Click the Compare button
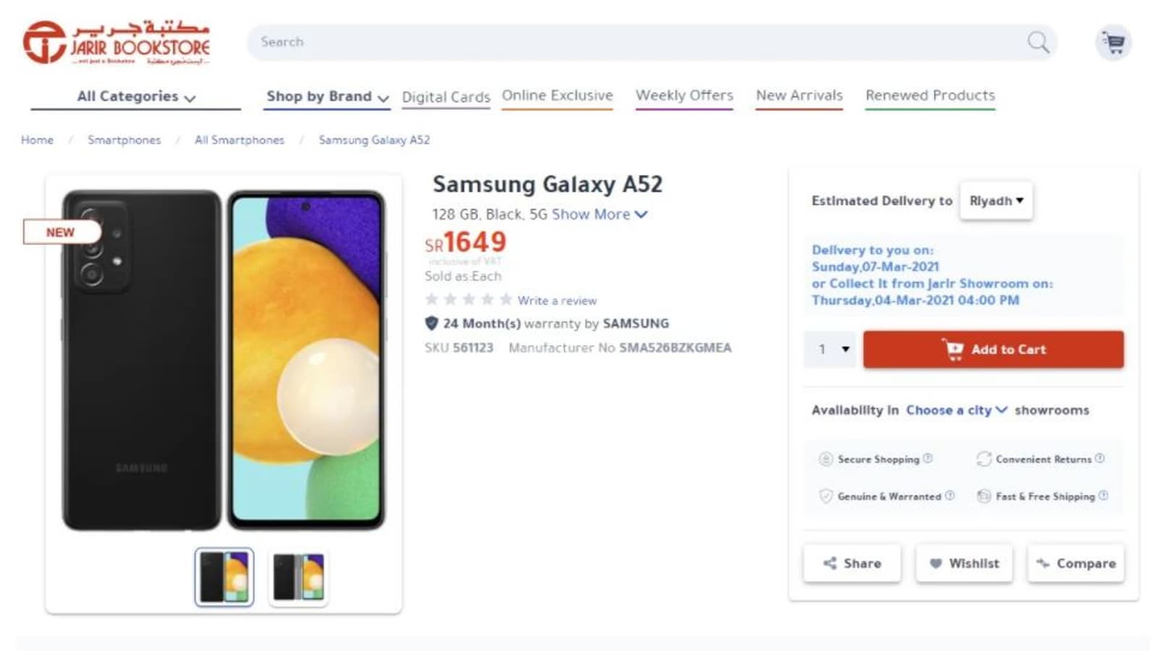 click(1075, 563)
